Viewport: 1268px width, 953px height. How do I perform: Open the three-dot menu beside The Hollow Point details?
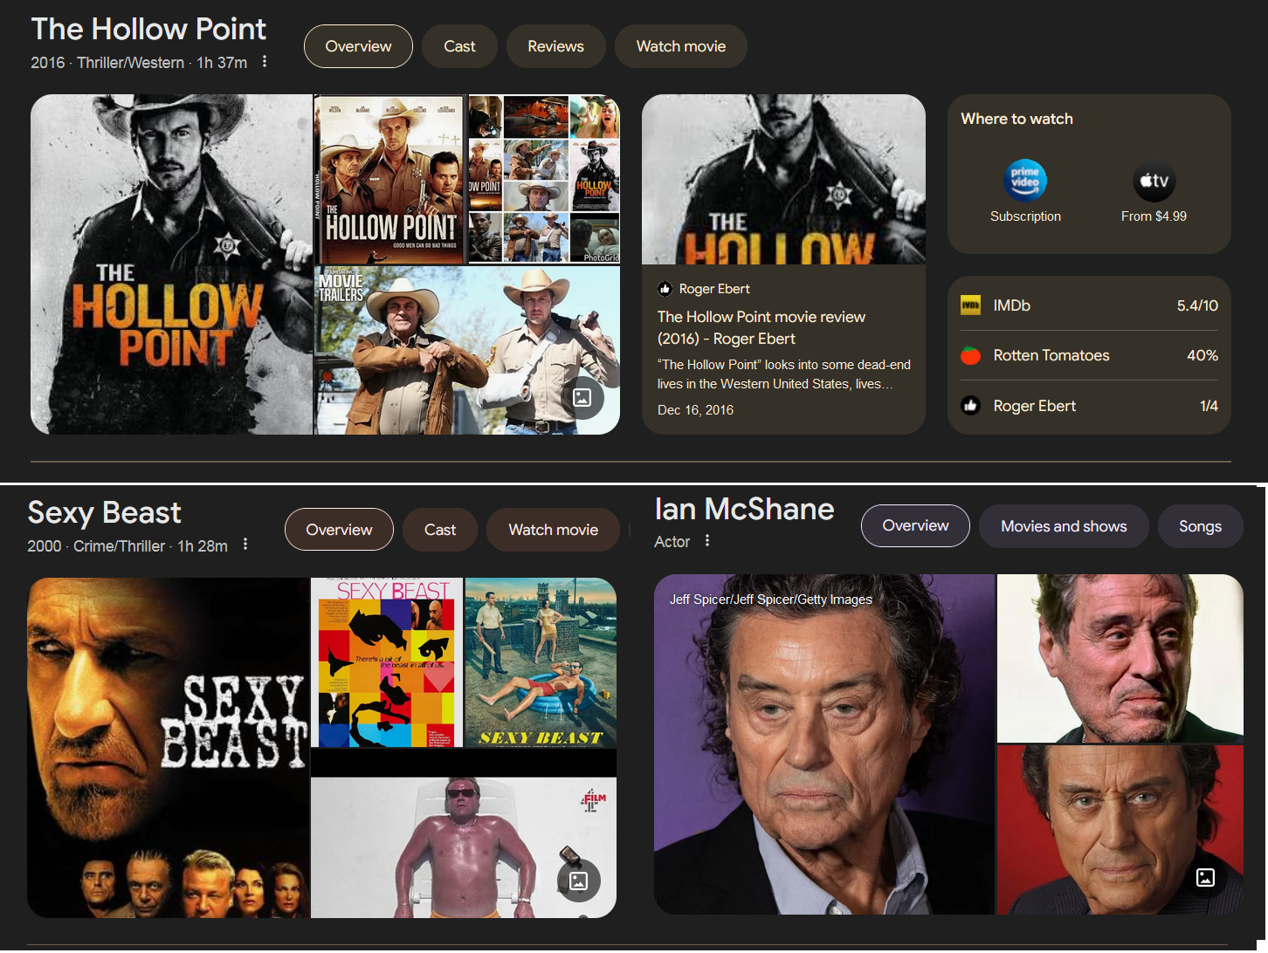point(265,62)
